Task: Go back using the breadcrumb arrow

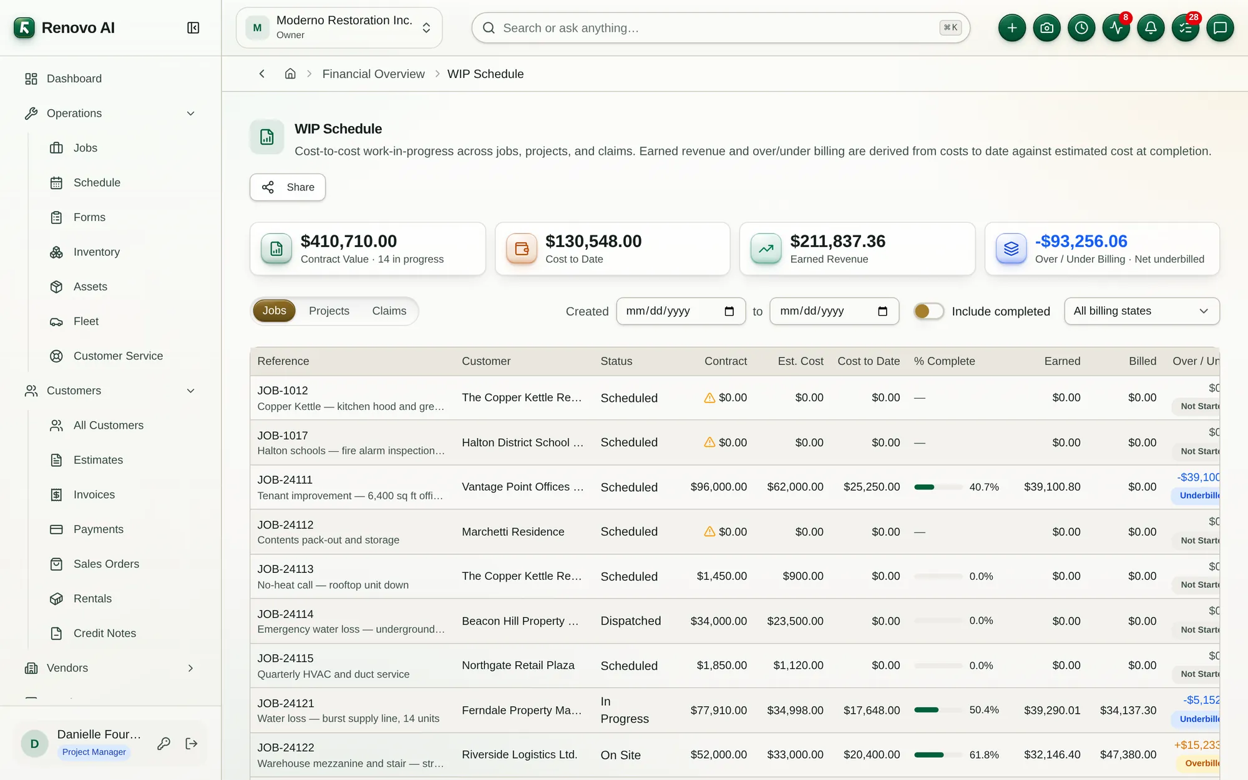Action: click(262, 74)
